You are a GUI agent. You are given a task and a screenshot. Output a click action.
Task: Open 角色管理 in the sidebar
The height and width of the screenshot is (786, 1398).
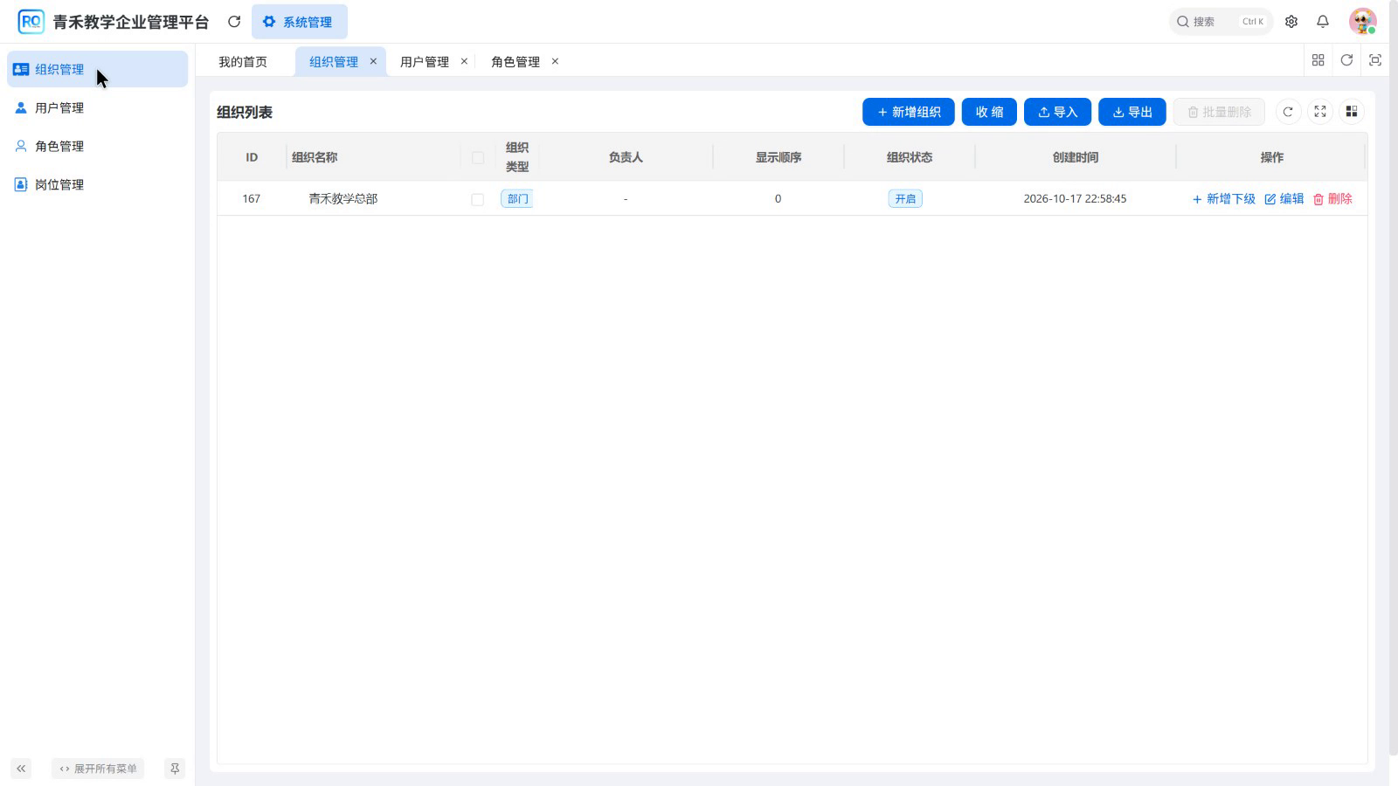pyautogui.click(x=97, y=146)
